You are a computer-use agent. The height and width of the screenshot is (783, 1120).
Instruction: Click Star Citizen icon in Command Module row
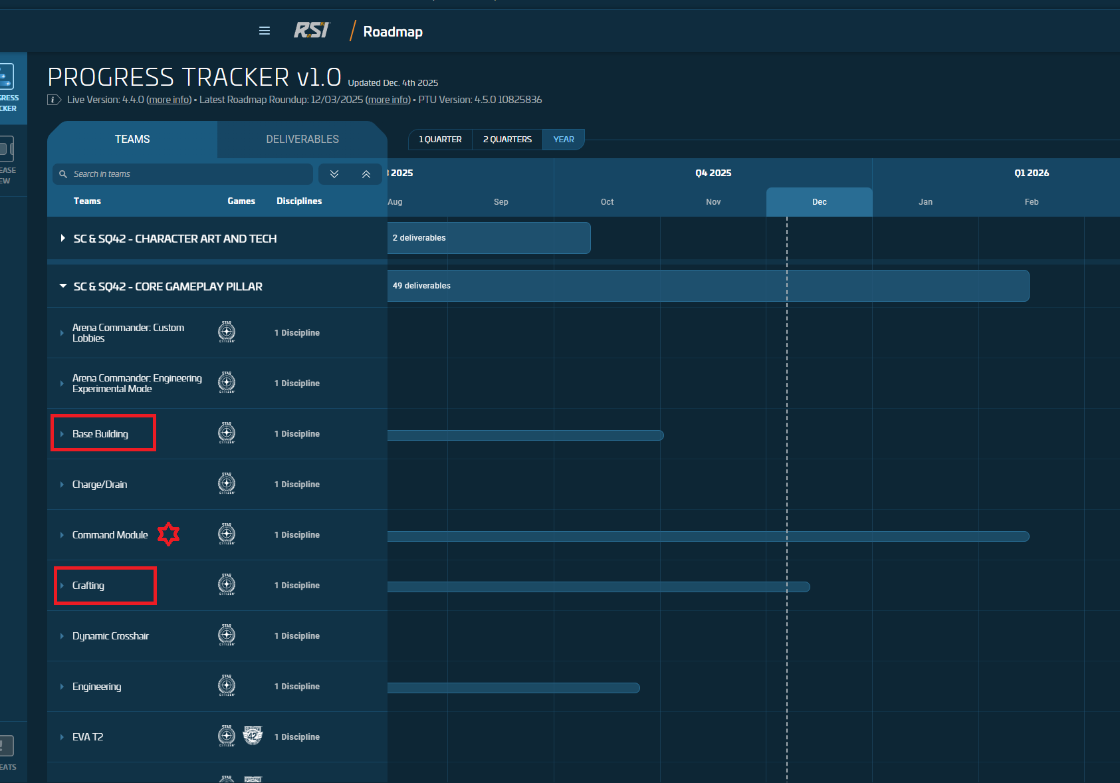pos(227,534)
